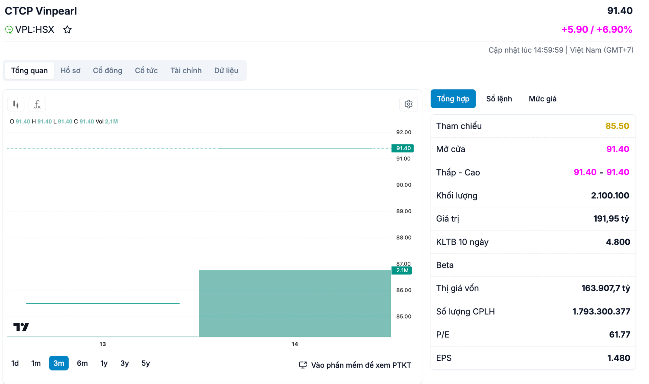
Task: Click the P/E value 61.77
Action: pos(620,335)
